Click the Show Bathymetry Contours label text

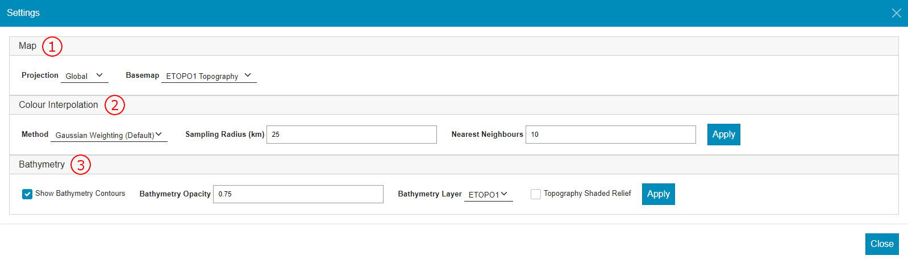point(80,194)
